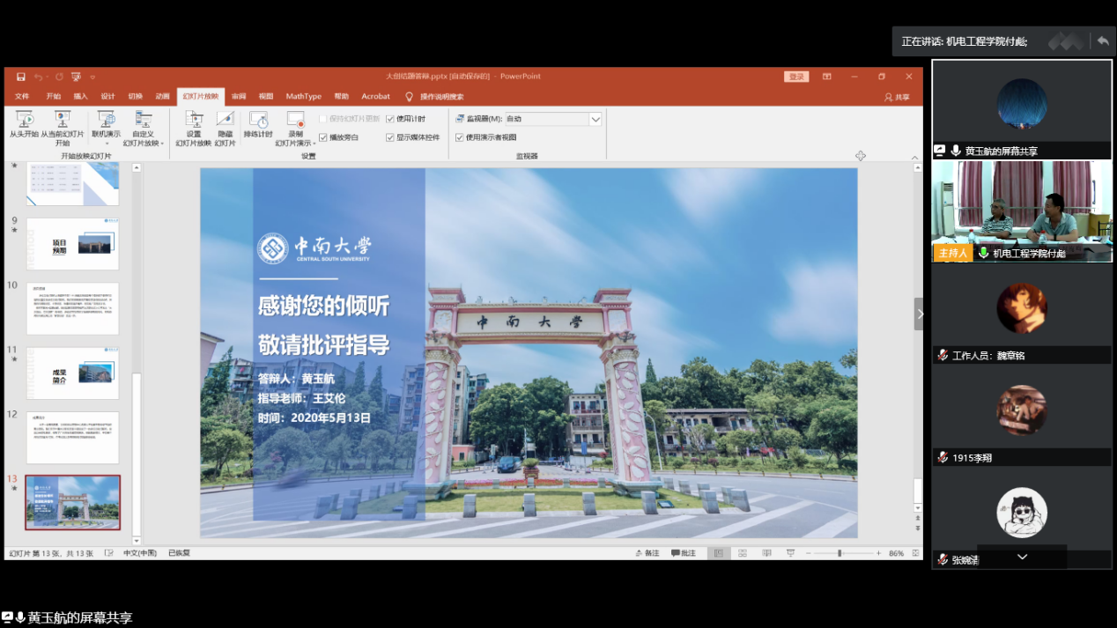
Task: Click the Save icon in title bar
Action: click(21, 77)
